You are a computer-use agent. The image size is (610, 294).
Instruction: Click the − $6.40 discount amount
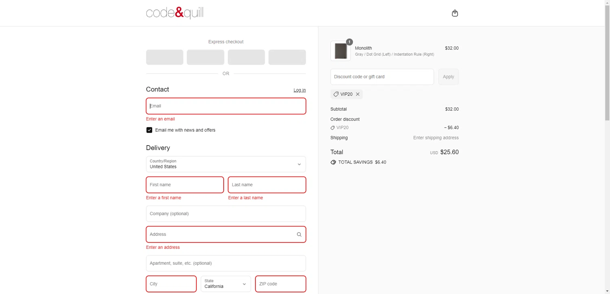pos(451,128)
